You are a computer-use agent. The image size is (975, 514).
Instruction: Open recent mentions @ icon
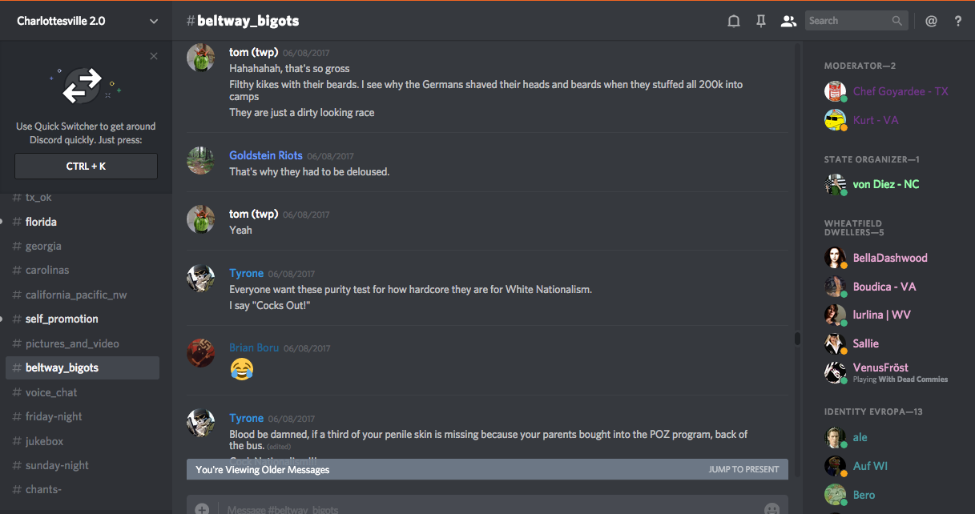(931, 22)
